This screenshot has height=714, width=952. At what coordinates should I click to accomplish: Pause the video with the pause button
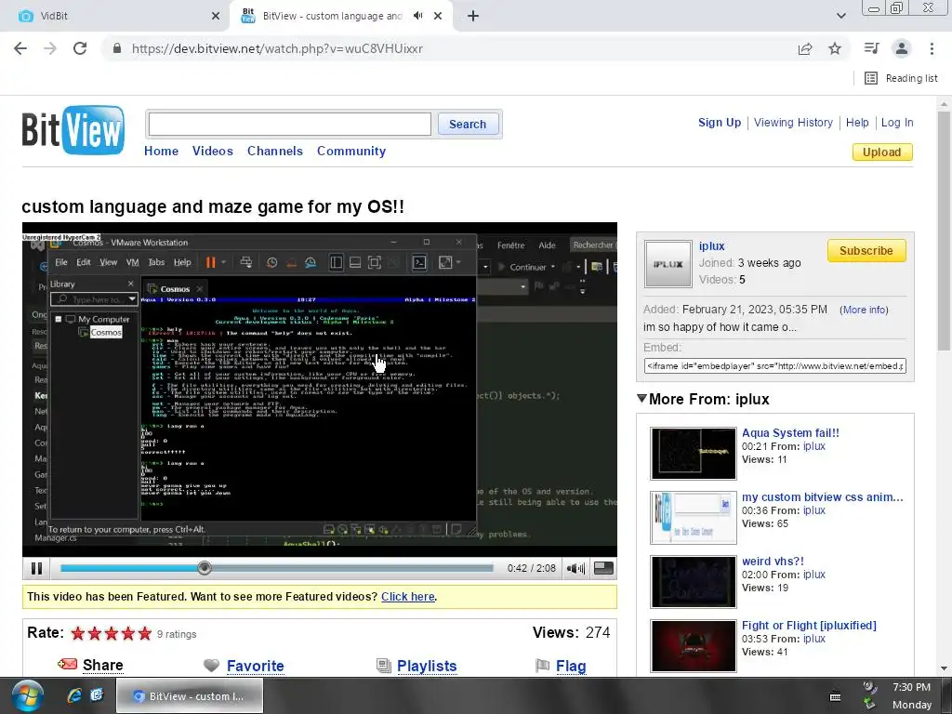pos(36,568)
